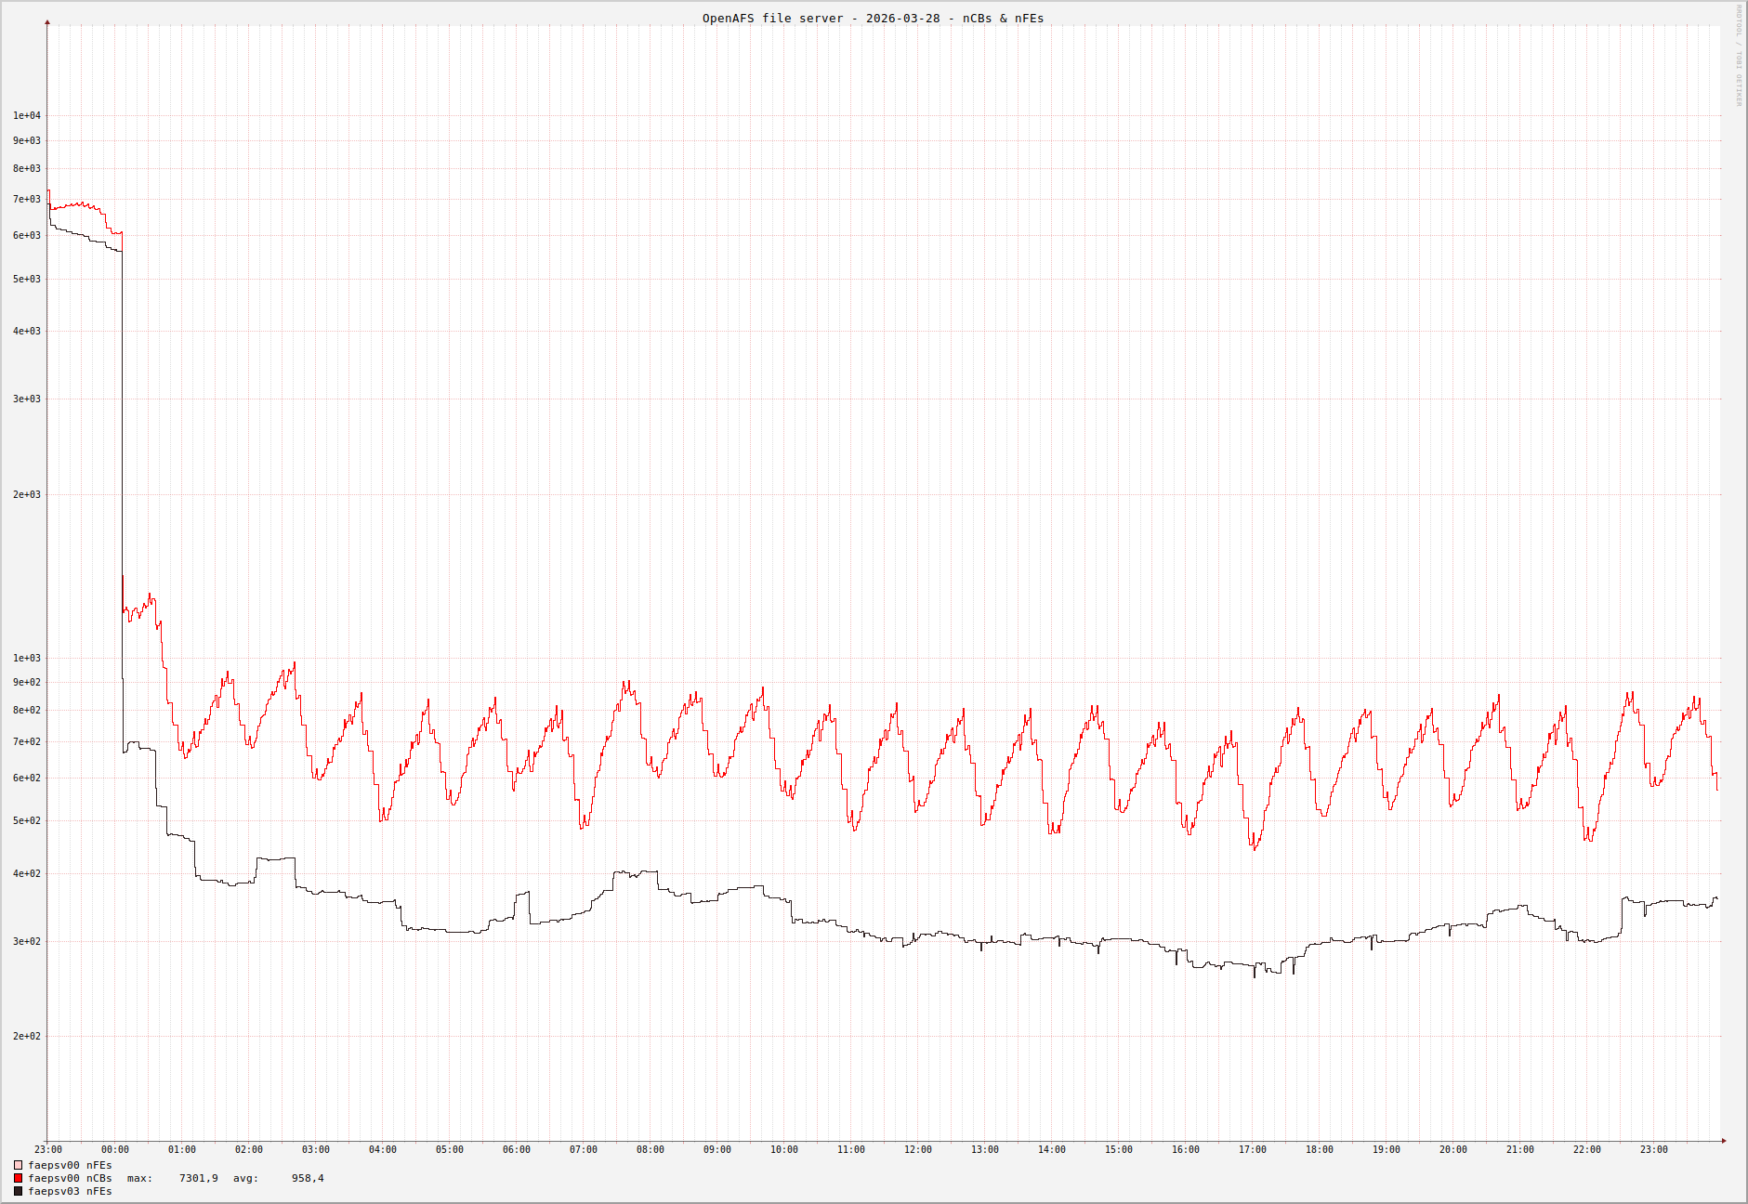
Task: Click the red faepsv00 nCBs legend swatch
Action: click(18, 1178)
